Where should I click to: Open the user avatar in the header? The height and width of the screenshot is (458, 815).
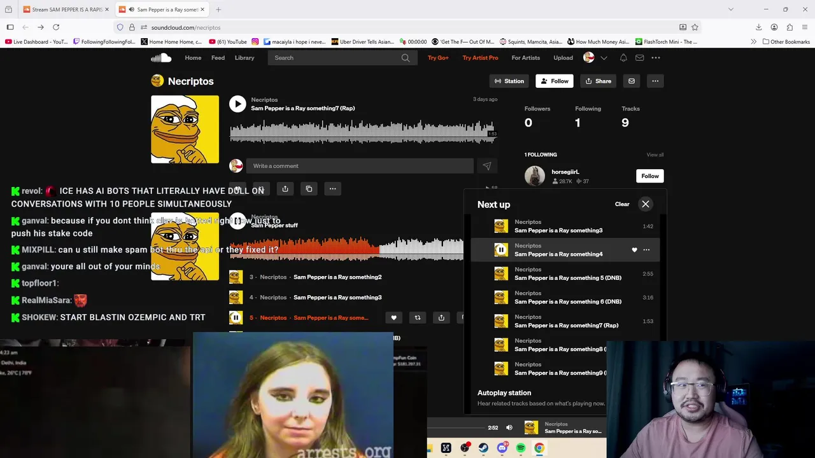[x=589, y=58]
